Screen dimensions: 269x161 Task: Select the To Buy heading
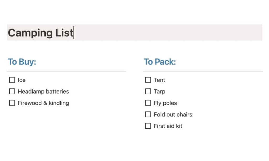pyautogui.click(x=22, y=62)
